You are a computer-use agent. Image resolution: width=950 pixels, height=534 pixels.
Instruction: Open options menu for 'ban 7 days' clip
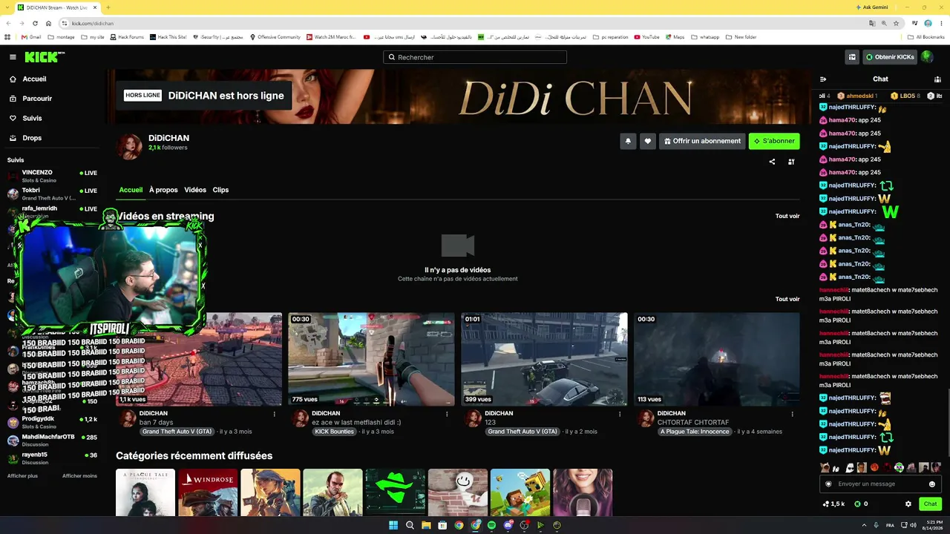(x=275, y=414)
